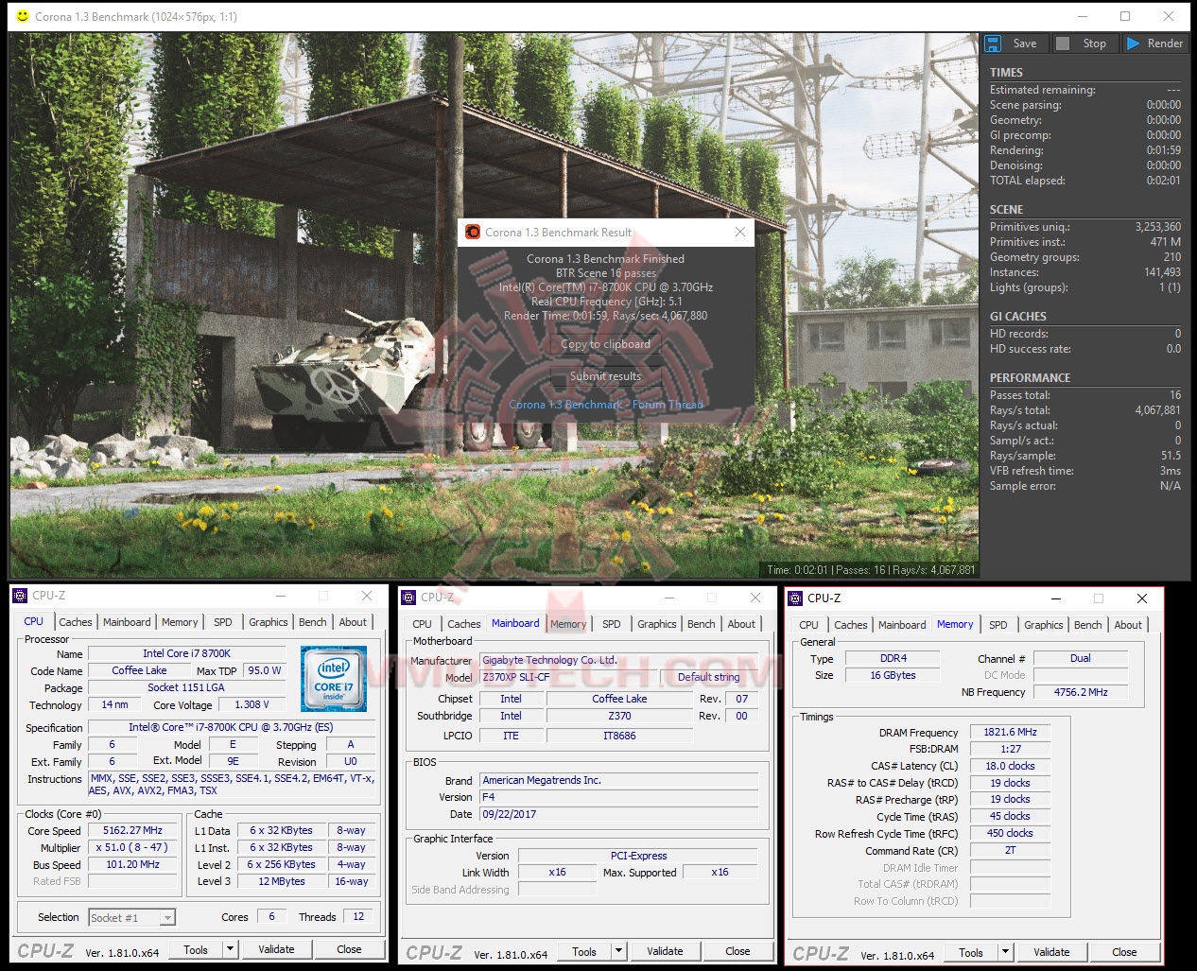This screenshot has width=1197, height=971.
Task: Click the Render play icon
Action: [1133, 43]
